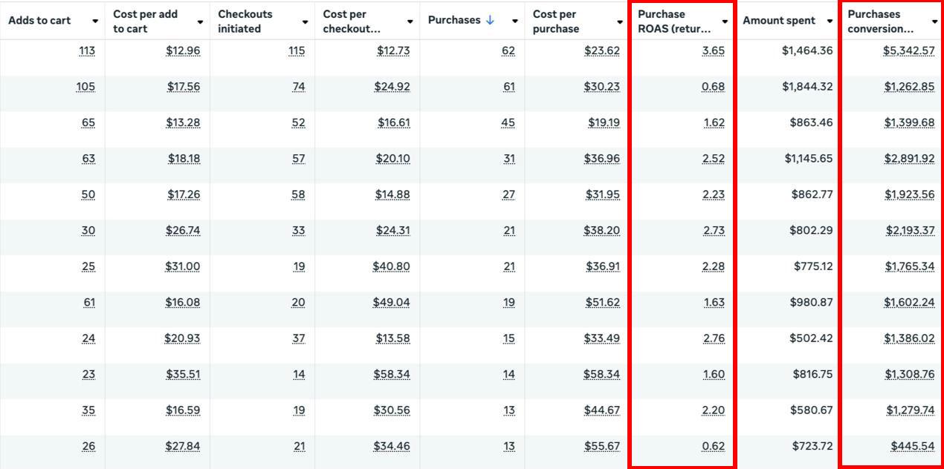Click the $12.73 cost per checkout value
The image size is (944, 469).
coord(392,50)
